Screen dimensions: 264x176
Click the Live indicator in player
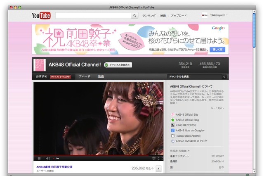(x=56, y=158)
